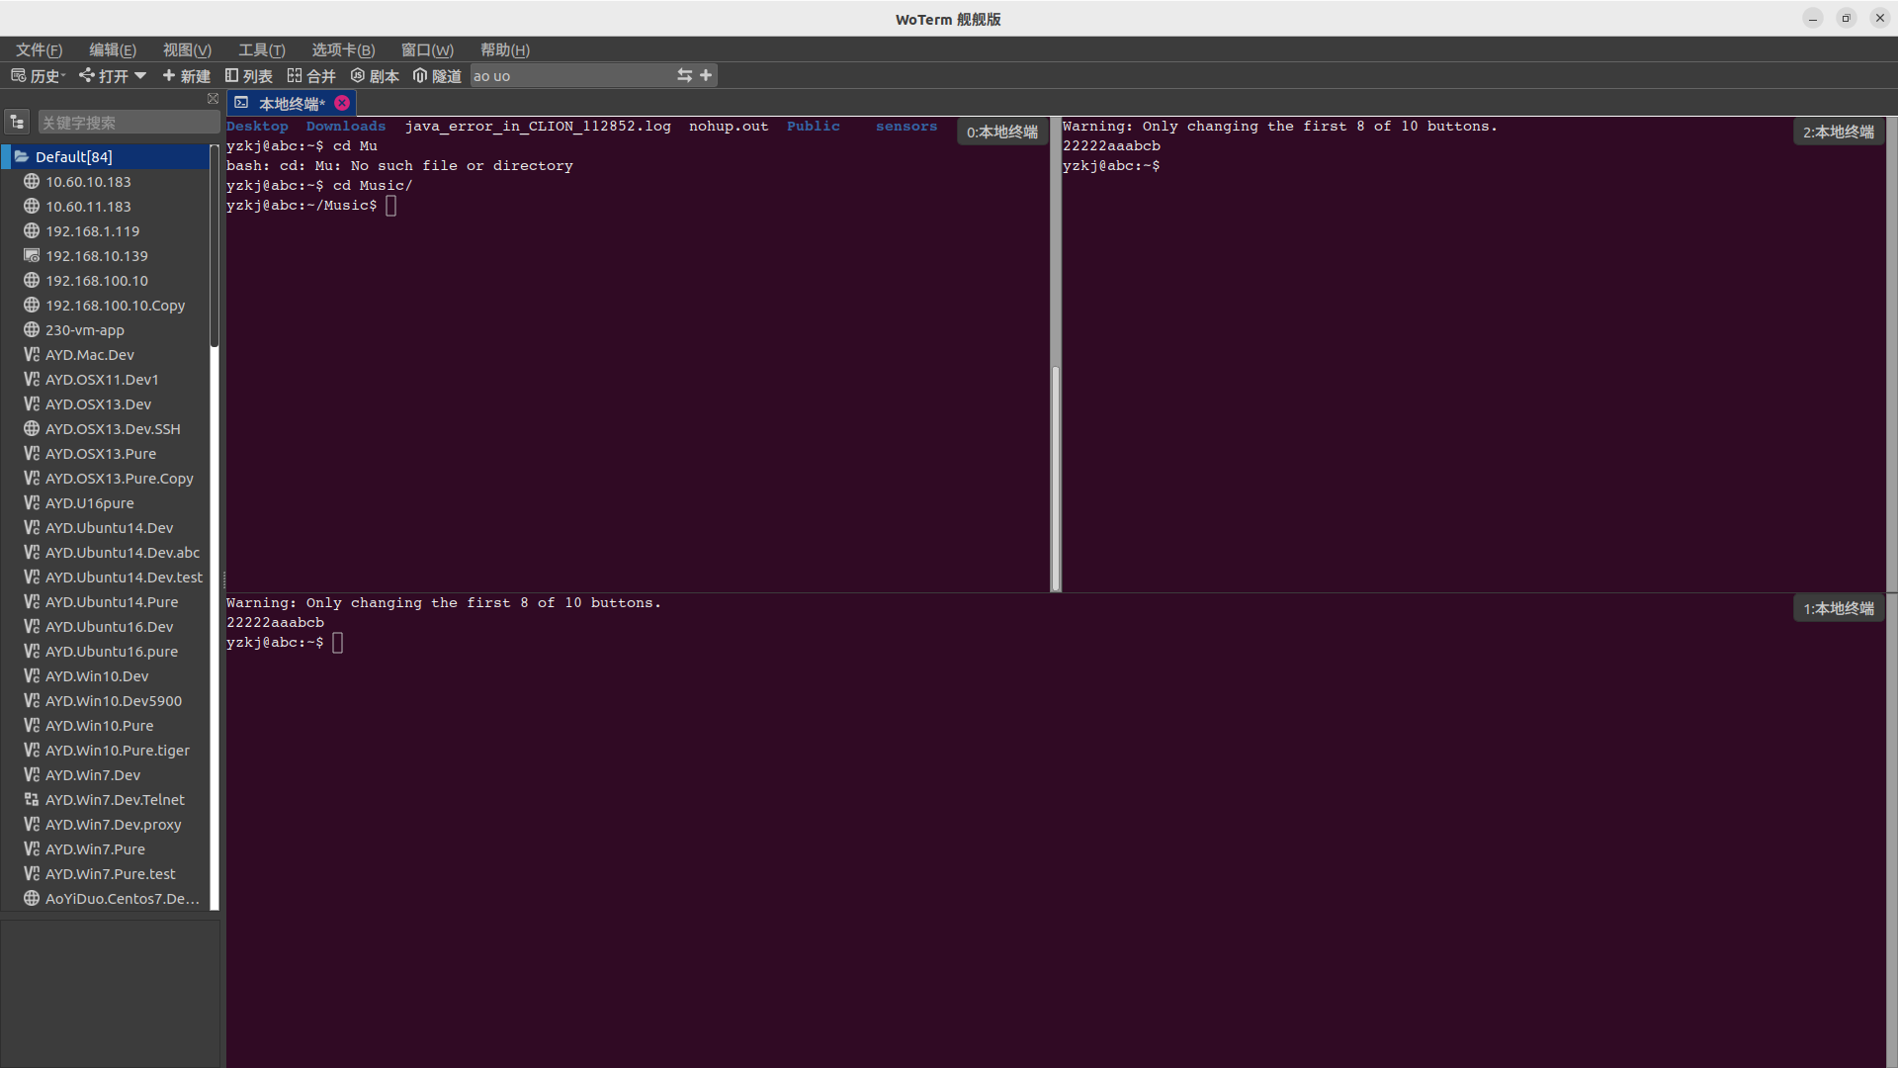Close the 本地终端 tab

(x=342, y=103)
